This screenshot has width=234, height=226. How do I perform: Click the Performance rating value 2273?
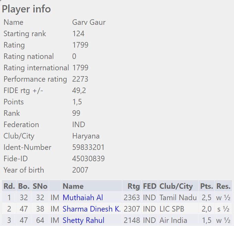(x=80, y=79)
